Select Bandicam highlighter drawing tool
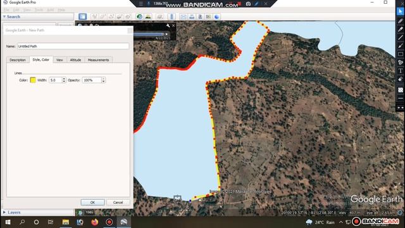The image size is (405, 228). 401,29
